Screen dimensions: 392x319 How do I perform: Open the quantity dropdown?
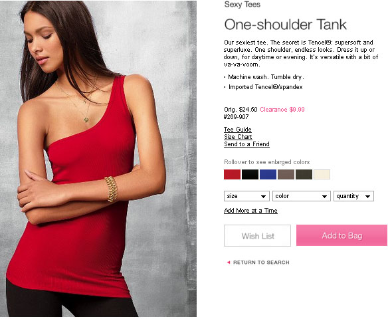click(353, 196)
